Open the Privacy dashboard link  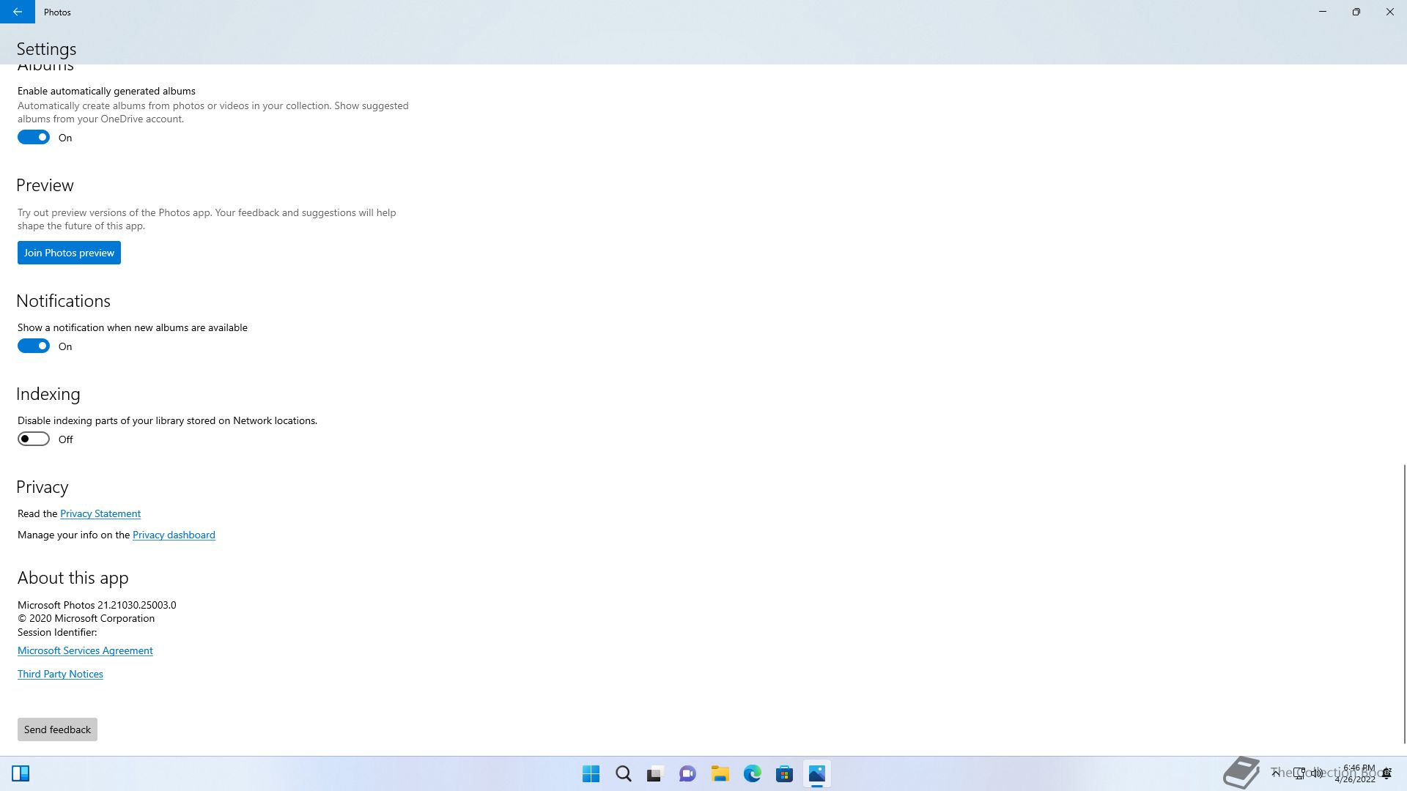(x=174, y=535)
